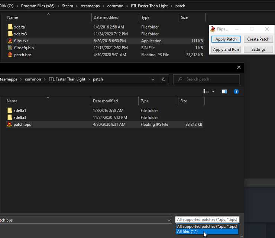The height and width of the screenshot is (238, 275).
Task: Expand the view options dropdown arrow
Action: point(213,92)
